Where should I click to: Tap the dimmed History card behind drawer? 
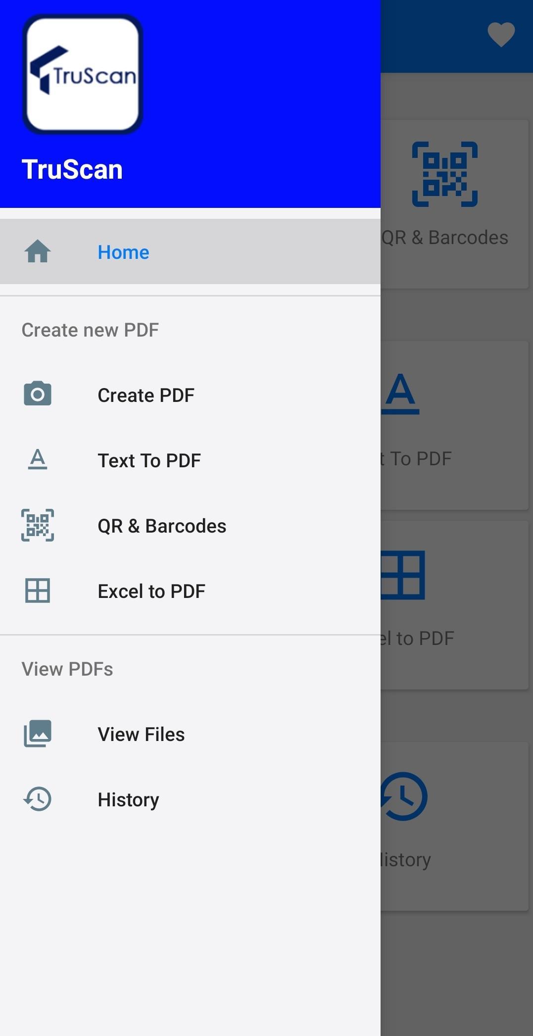[x=454, y=826]
